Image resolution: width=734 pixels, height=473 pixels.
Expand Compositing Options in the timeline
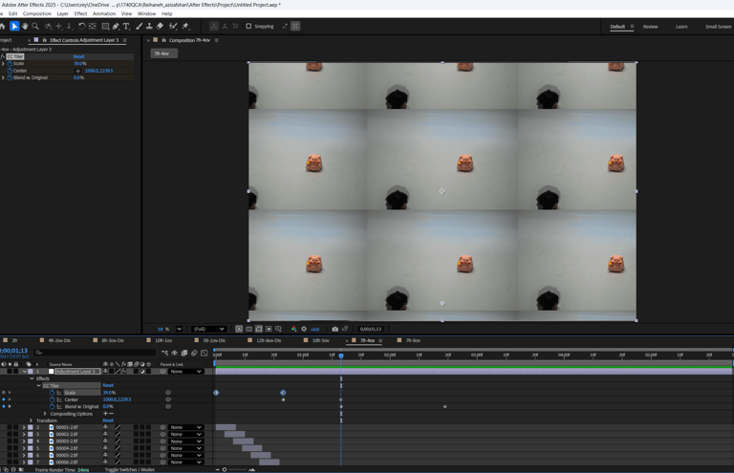click(x=45, y=414)
